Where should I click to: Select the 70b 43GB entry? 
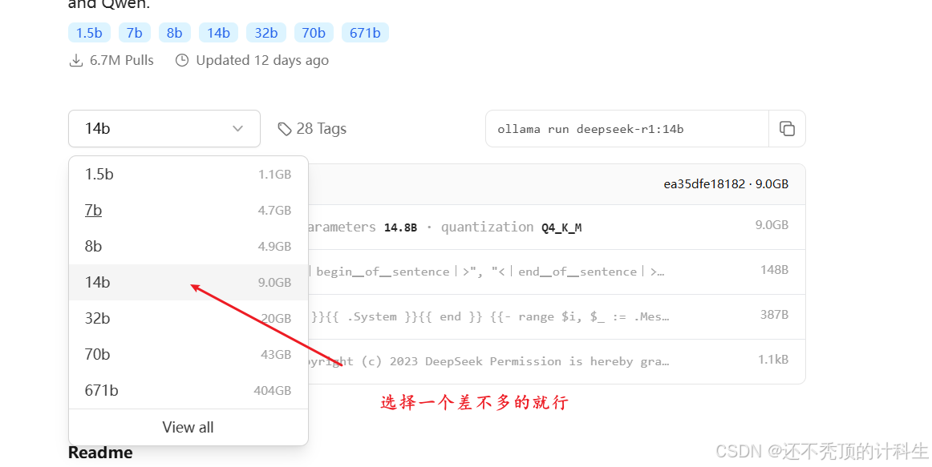pyautogui.click(x=188, y=354)
